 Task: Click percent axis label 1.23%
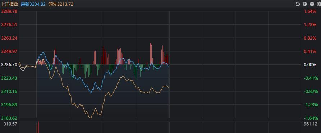tap(310, 25)
